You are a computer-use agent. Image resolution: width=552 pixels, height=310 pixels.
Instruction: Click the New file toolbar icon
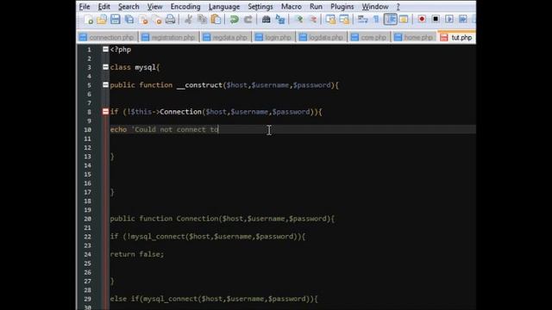click(x=88, y=19)
